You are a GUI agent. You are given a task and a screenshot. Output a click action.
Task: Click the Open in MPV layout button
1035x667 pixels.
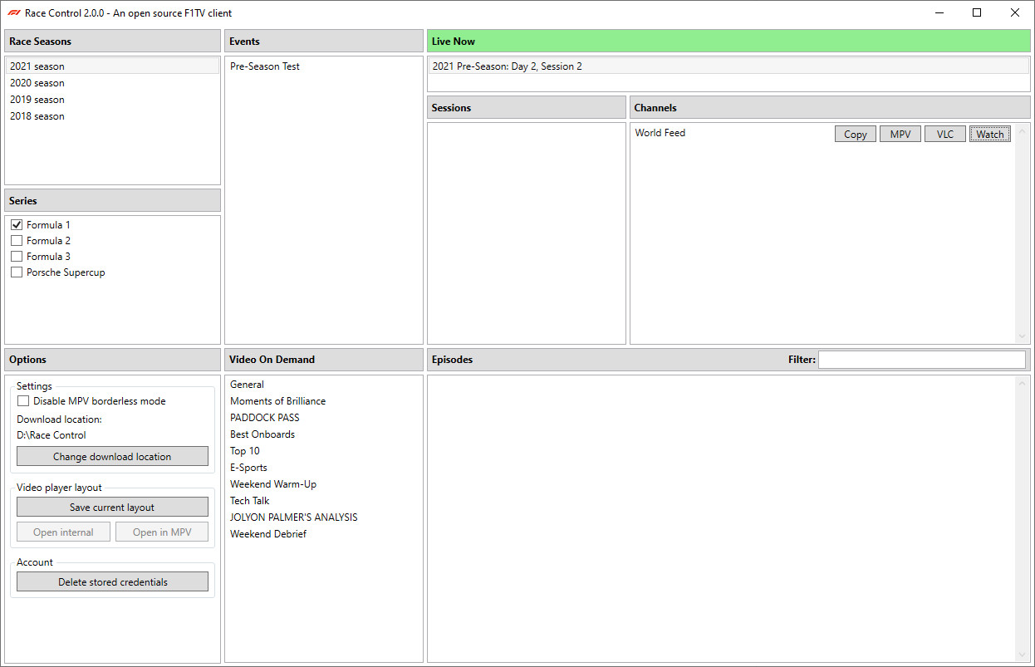pyautogui.click(x=162, y=532)
